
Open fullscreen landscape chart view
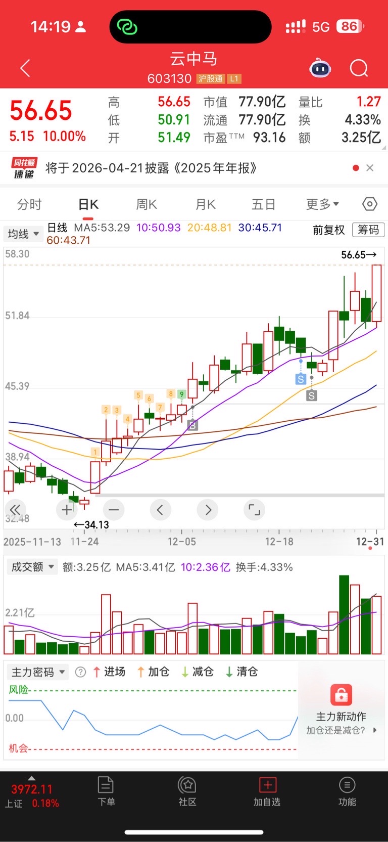tap(254, 510)
